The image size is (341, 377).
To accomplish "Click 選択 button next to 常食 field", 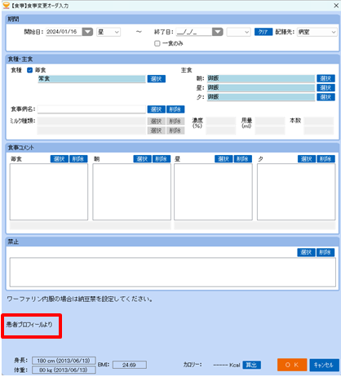I will coord(157,79).
